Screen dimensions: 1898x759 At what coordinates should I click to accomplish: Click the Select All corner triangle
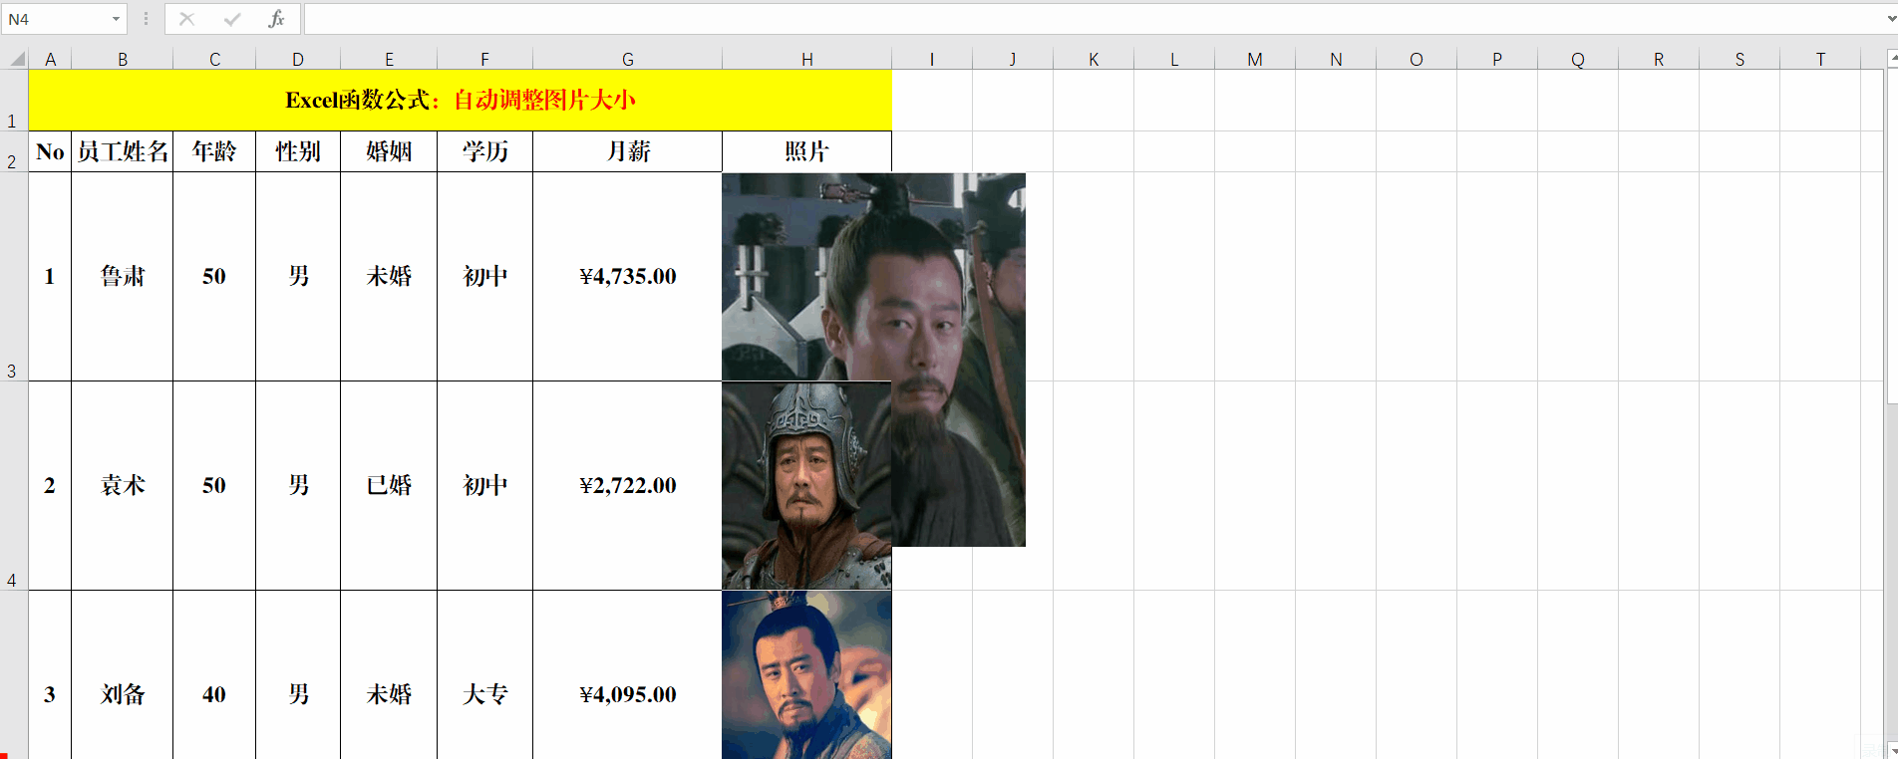(x=15, y=59)
